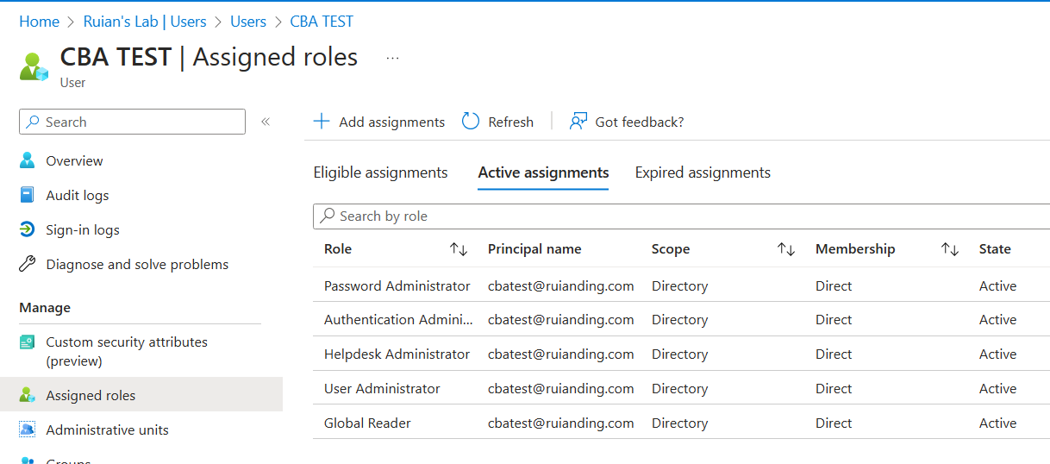The height and width of the screenshot is (464, 1050).
Task: Click Direct membership in User Administrator row
Action: click(x=834, y=388)
